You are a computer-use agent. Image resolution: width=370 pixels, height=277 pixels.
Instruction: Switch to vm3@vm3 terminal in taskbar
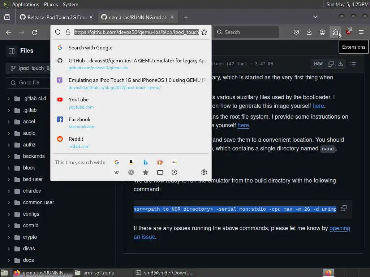165,273
